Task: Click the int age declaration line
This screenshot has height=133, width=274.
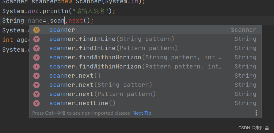Action: [x=16, y=40]
